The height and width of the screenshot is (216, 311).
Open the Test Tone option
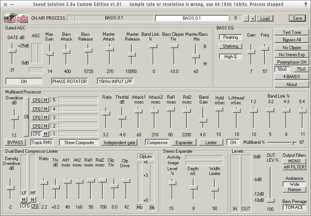[x=292, y=32]
